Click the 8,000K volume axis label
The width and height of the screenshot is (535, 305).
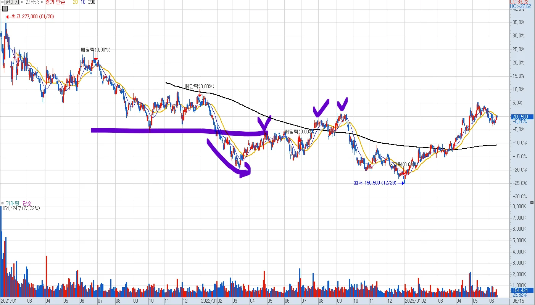[x=520, y=206]
